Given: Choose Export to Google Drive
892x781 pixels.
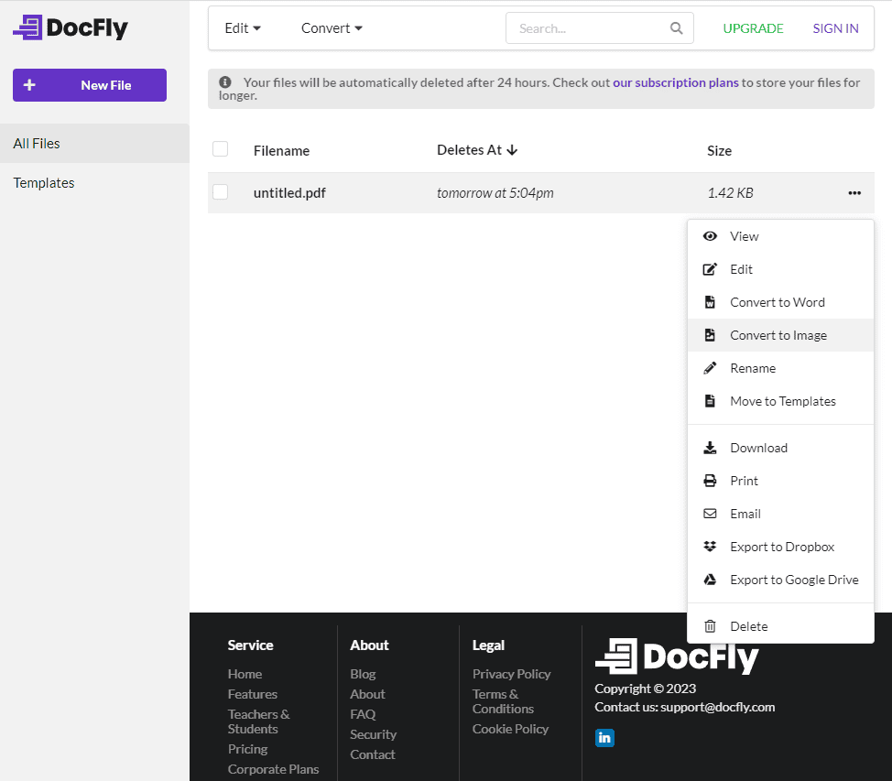Looking at the screenshot, I should click(780, 580).
